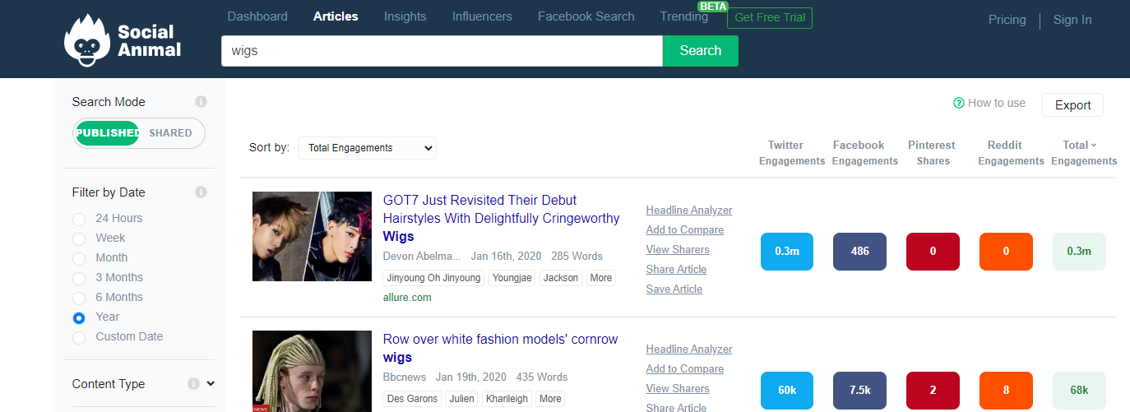Click Save Article for GOT7 article
The image size is (1130, 412).
pyautogui.click(x=674, y=289)
